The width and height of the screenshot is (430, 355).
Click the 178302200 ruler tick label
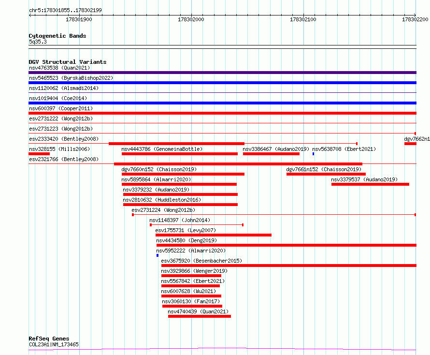(x=415, y=19)
